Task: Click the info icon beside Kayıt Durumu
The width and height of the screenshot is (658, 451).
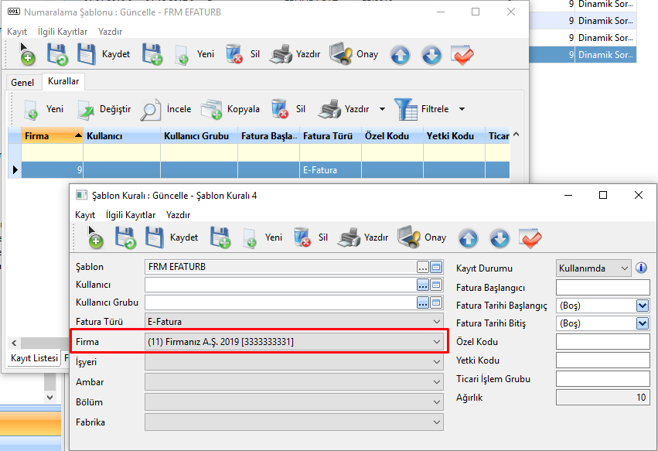Action: pyautogui.click(x=641, y=268)
